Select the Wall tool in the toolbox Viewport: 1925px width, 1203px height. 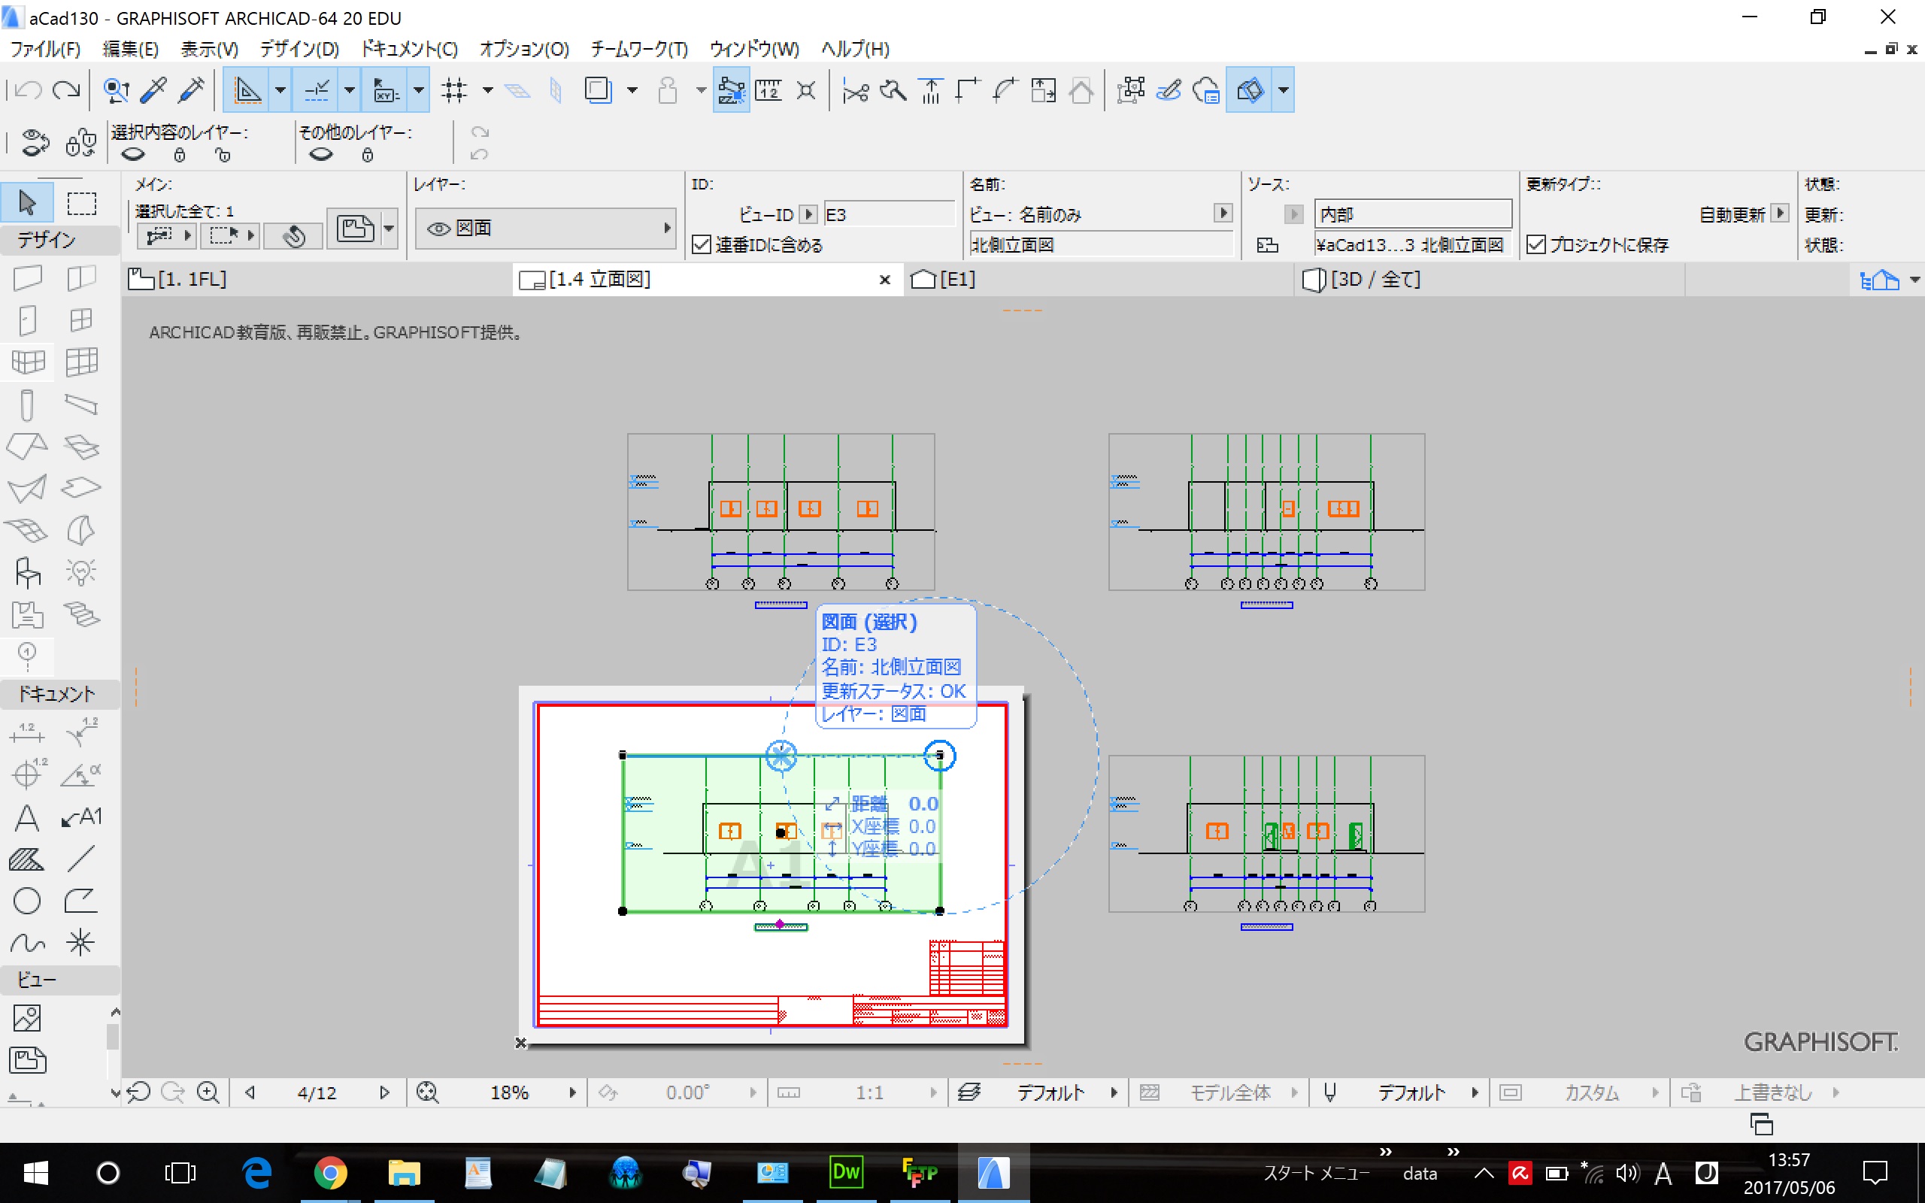coord(27,277)
